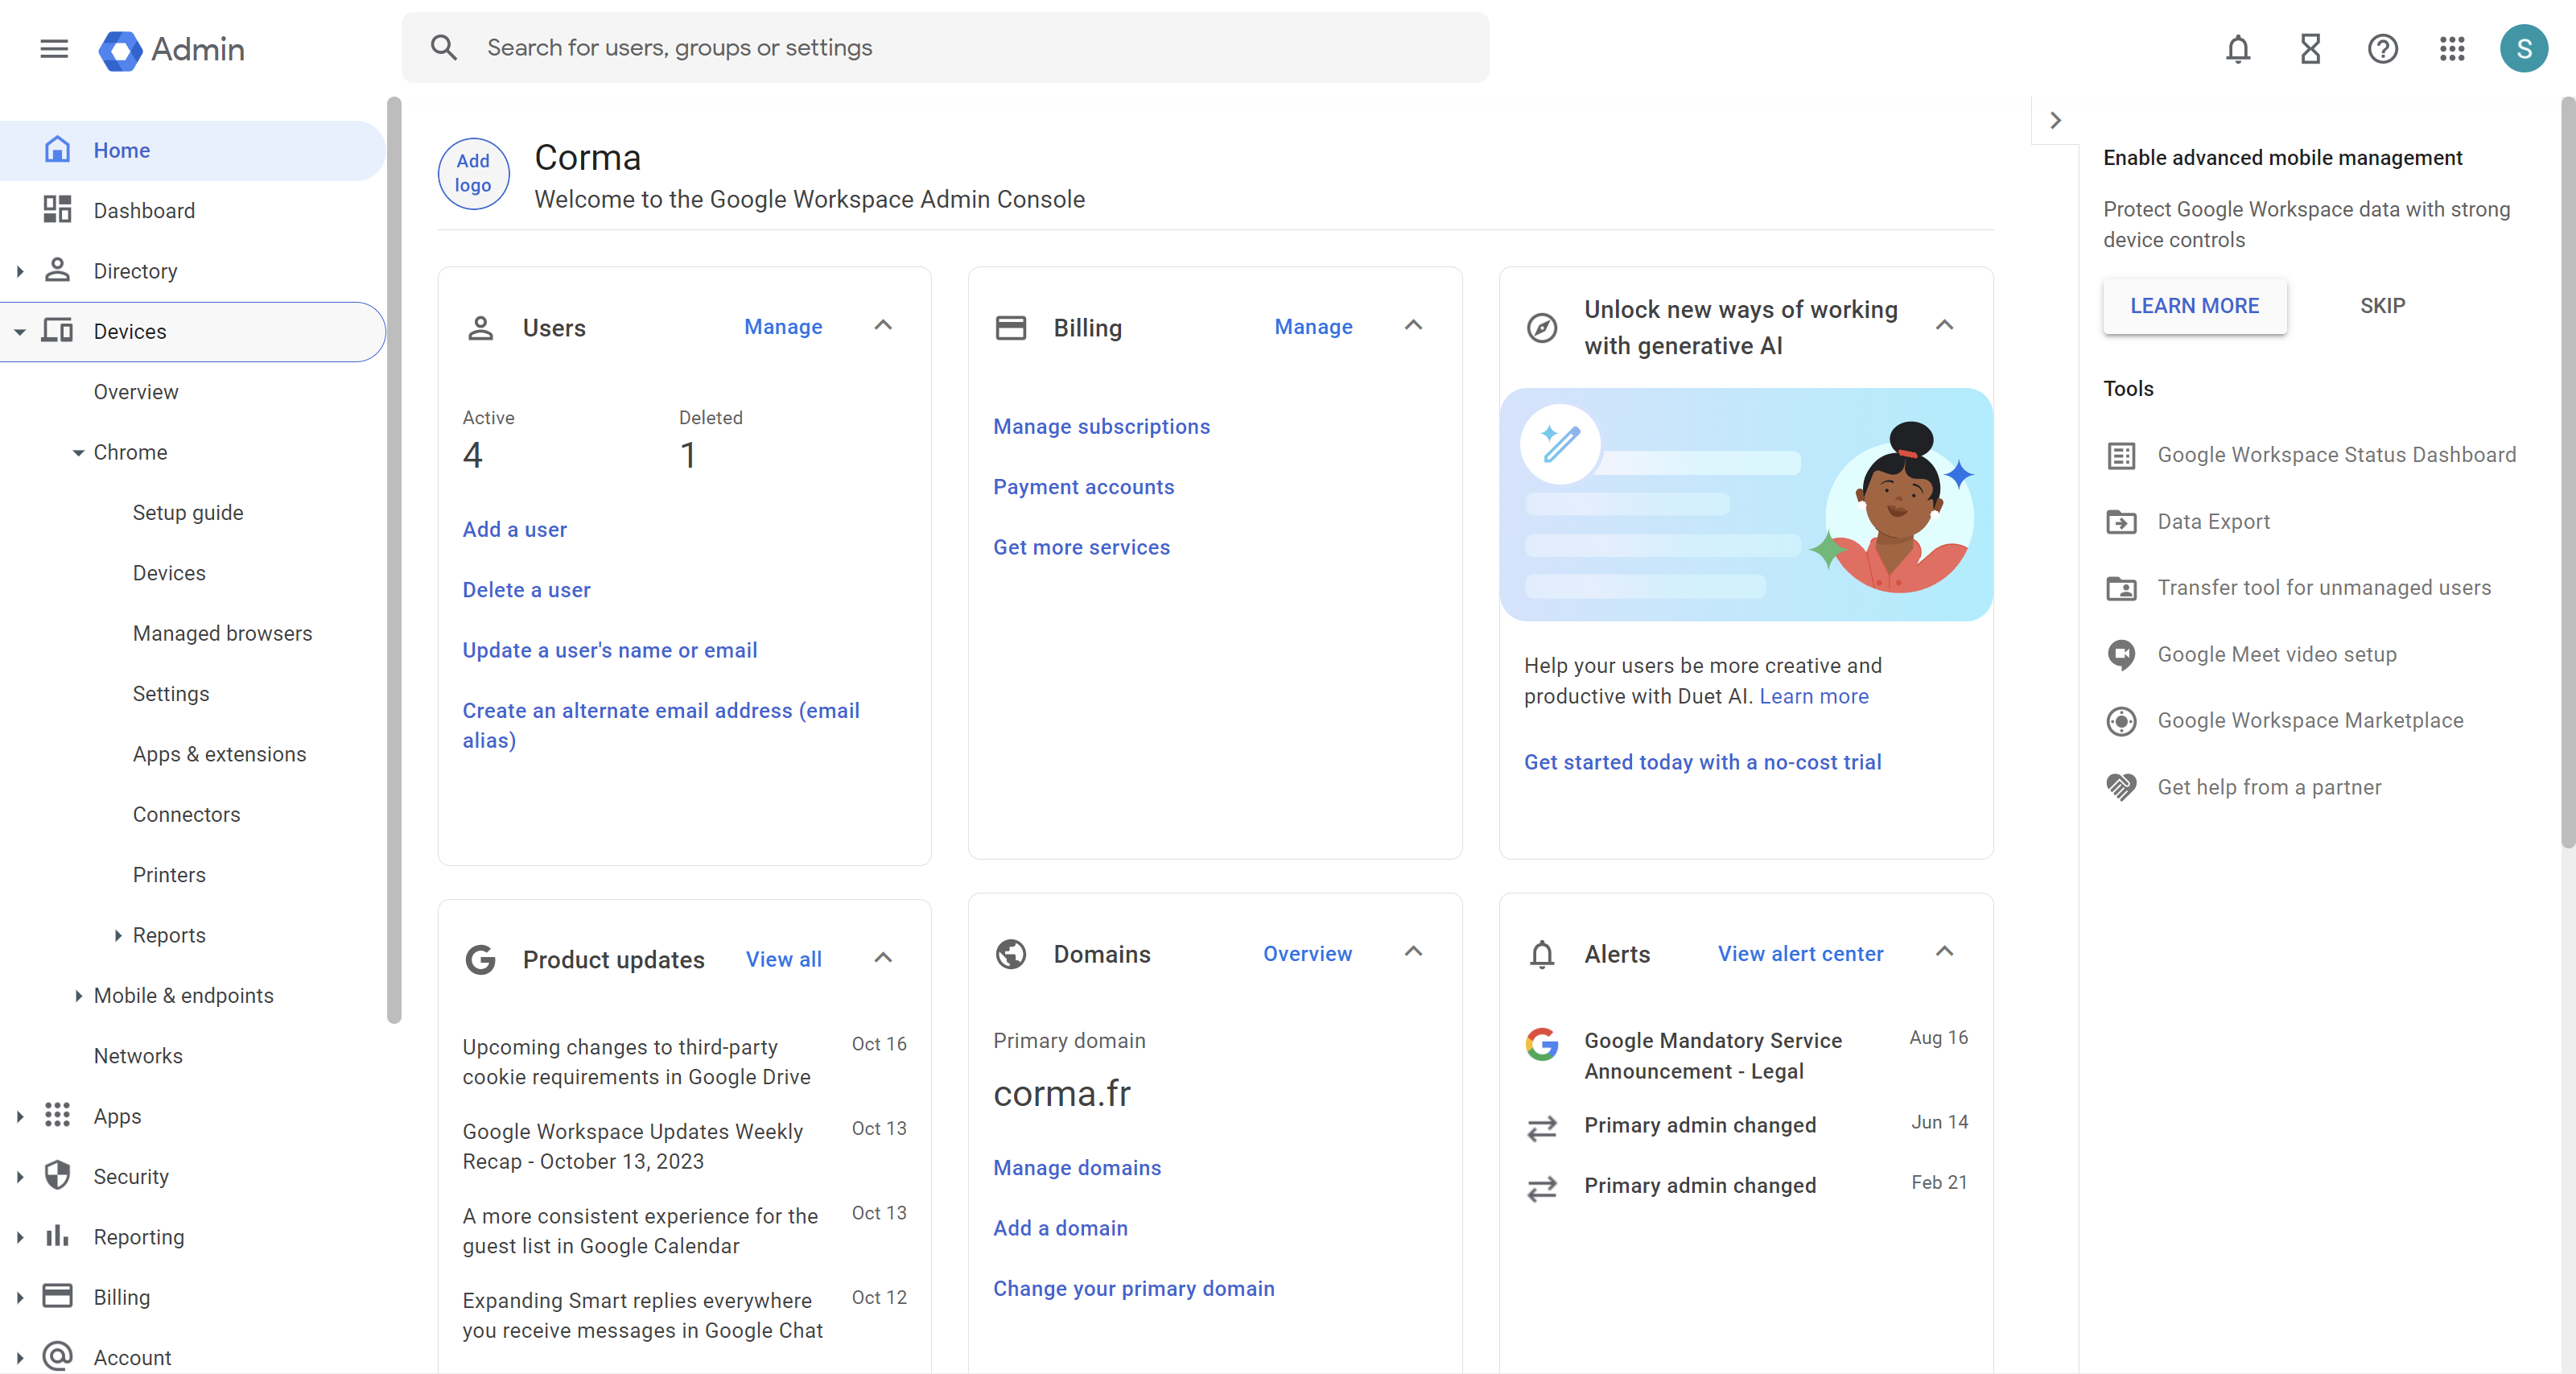Click the Transfer tool for unmanaged users icon

[x=2121, y=588]
